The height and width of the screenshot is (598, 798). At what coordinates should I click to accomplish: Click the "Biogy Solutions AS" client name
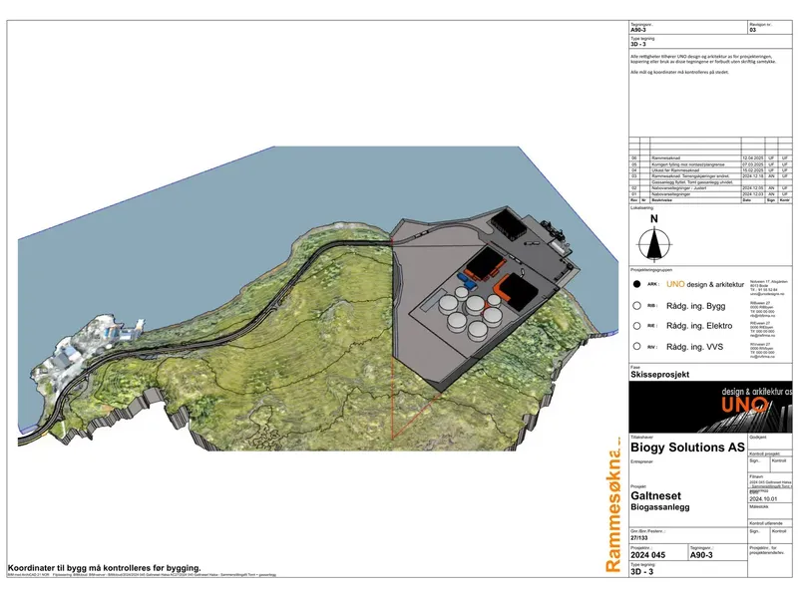pos(687,448)
